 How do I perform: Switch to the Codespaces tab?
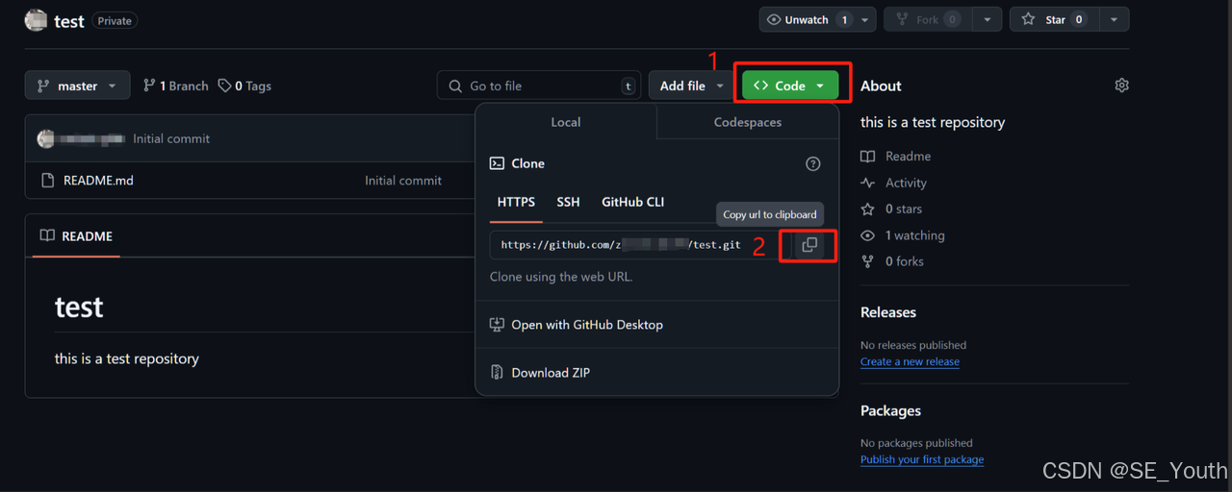[748, 122]
